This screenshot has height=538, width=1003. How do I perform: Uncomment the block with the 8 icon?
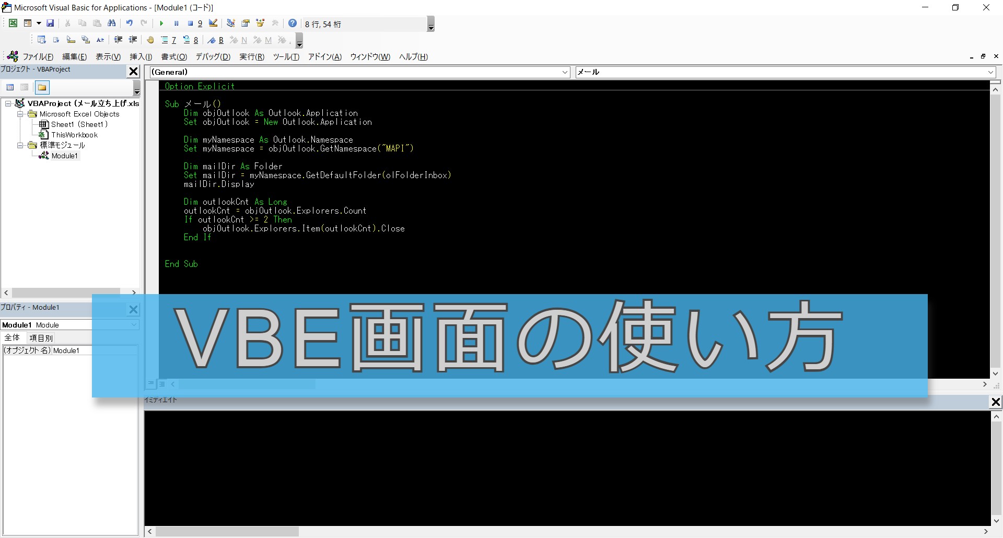tap(190, 40)
